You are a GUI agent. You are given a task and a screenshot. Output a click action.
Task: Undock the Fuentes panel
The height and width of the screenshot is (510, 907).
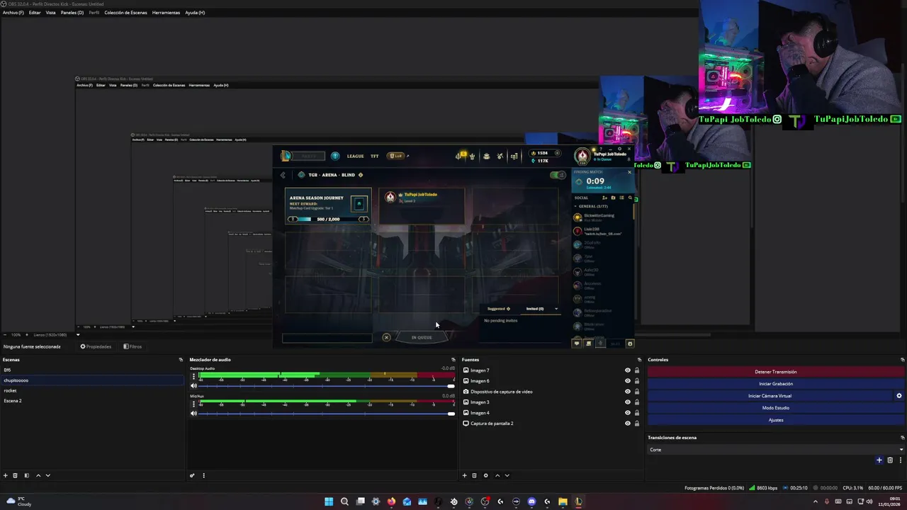tap(638, 360)
